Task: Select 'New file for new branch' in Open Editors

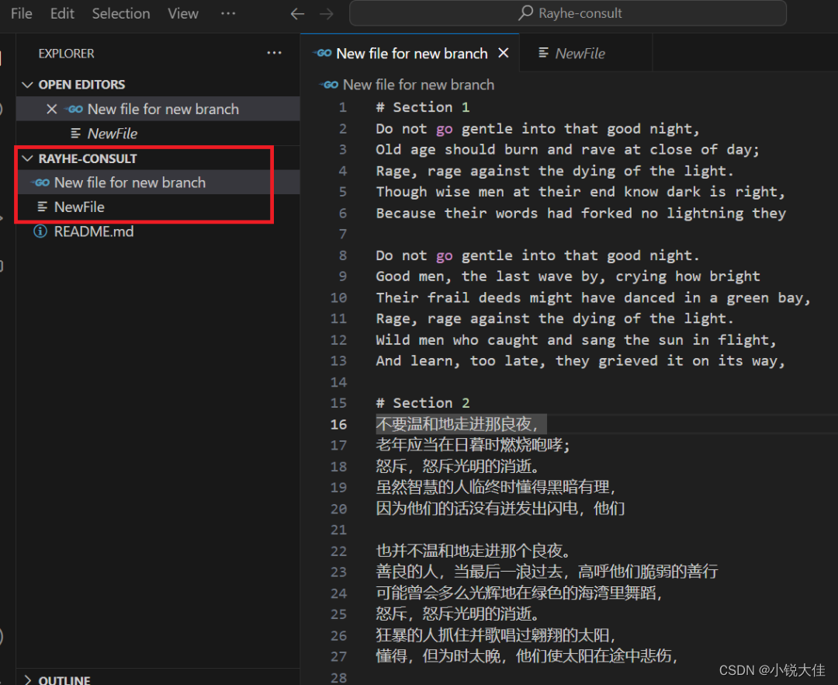Action: click(158, 109)
